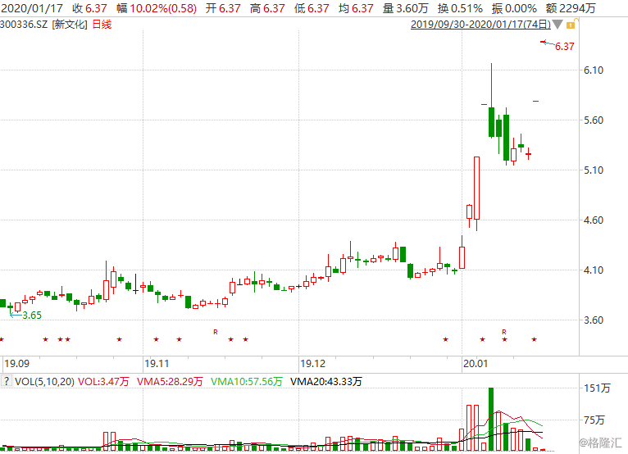The image size is (628, 454).
Task: Toggle the orange lock icon
Action: click(x=571, y=25)
